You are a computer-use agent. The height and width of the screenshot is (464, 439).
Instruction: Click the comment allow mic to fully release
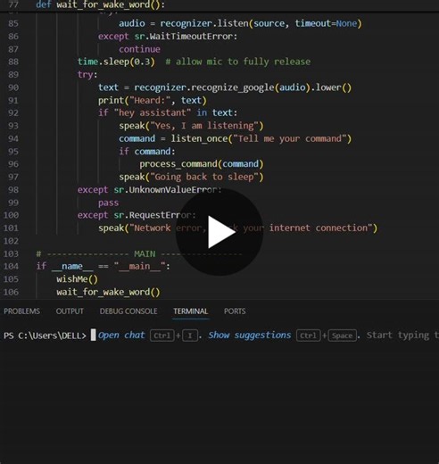238,62
